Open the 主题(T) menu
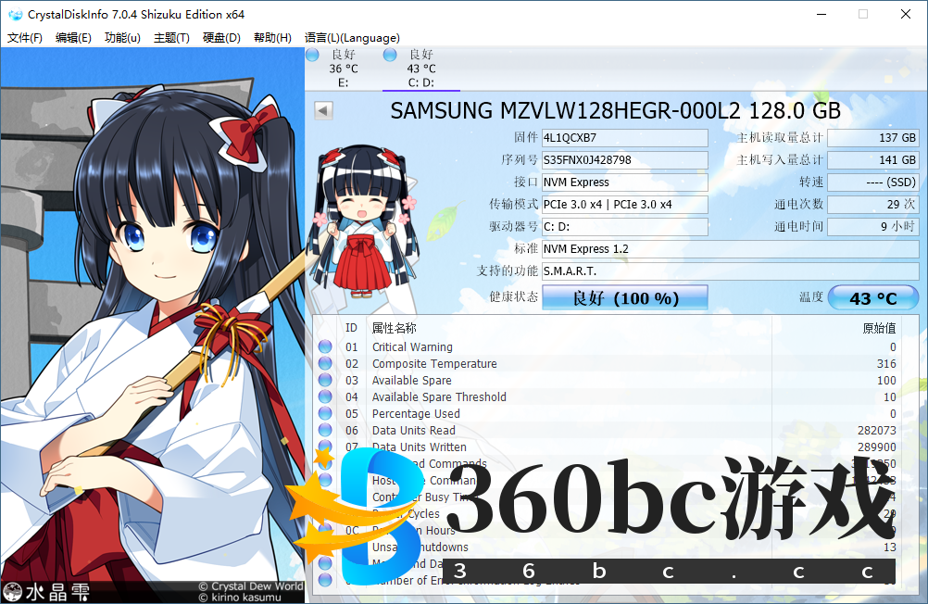 [x=171, y=38]
